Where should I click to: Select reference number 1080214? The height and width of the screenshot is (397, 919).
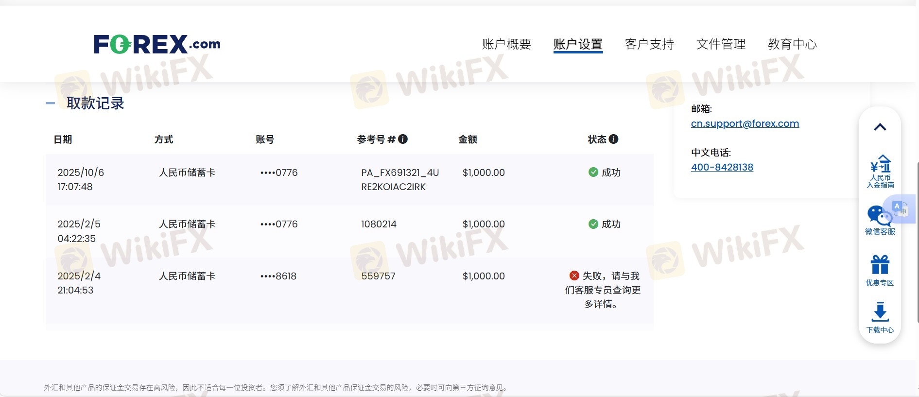pyautogui.click(x=379, y=224)
